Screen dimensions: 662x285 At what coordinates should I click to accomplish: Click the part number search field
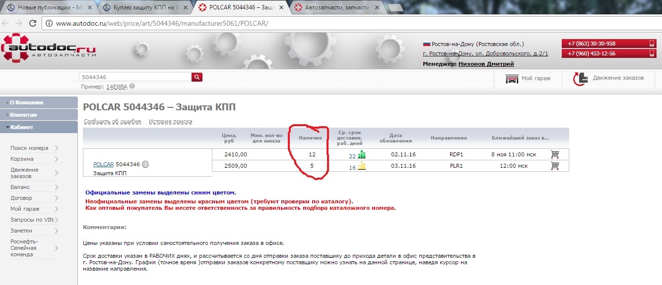[135, 77]
